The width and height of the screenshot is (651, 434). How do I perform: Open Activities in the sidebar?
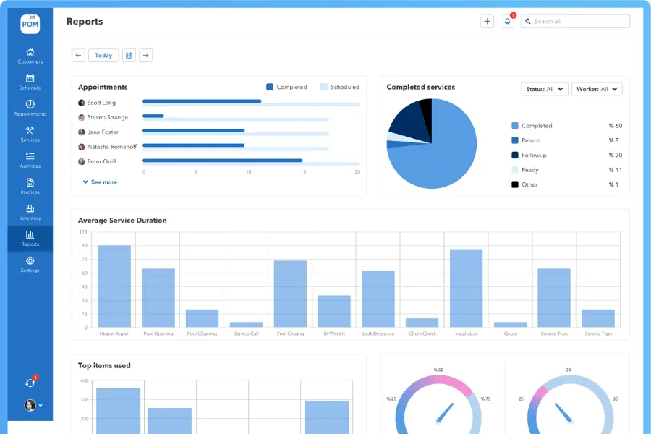[30, 161]
